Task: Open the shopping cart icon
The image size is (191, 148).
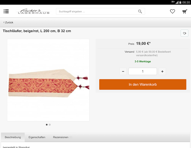Action: (185, 12)
